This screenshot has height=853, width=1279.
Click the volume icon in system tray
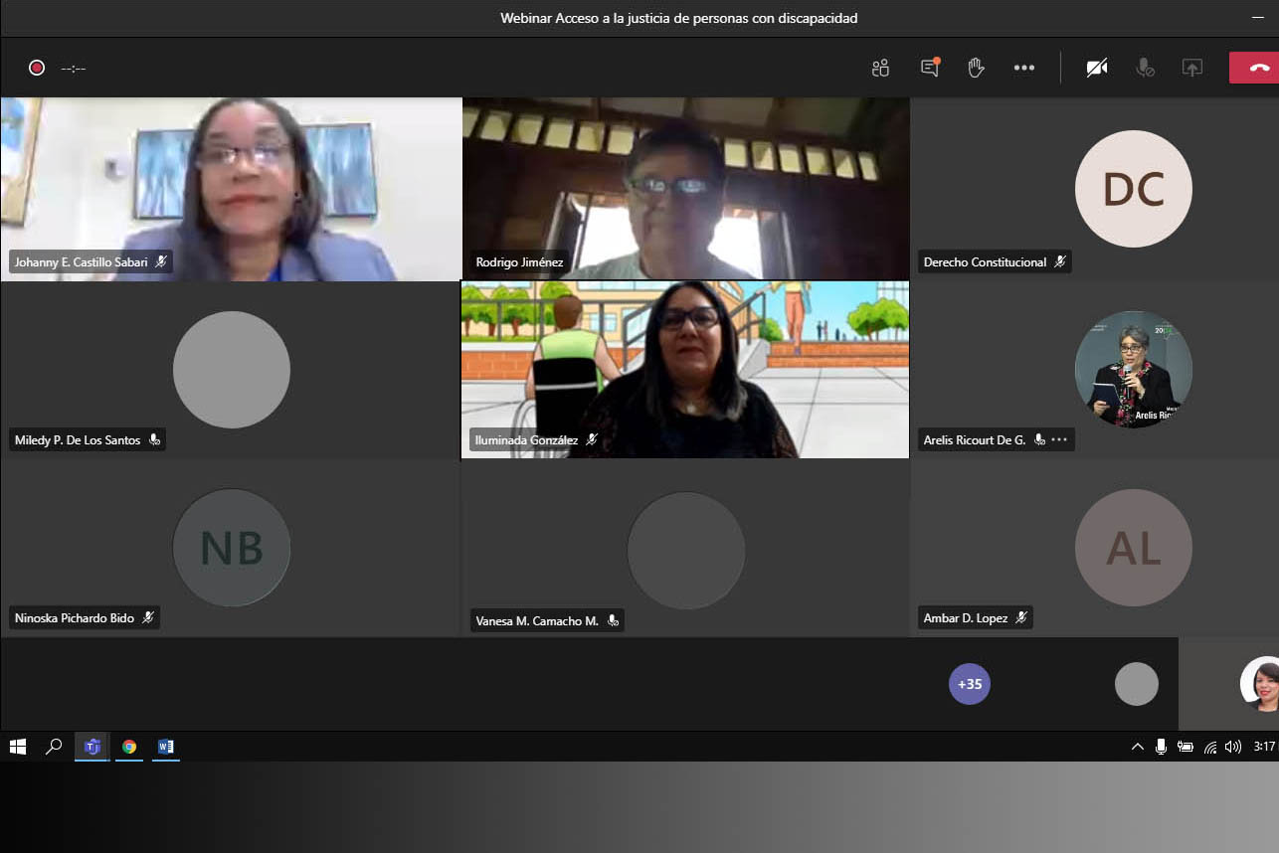[1233, 747]
